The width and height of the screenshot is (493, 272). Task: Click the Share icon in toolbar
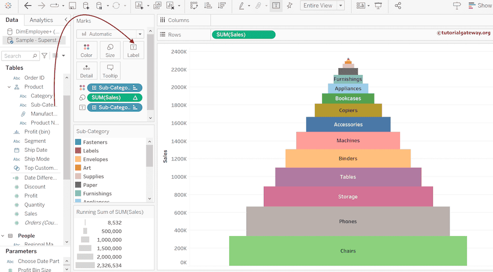(x=398, y=6)
